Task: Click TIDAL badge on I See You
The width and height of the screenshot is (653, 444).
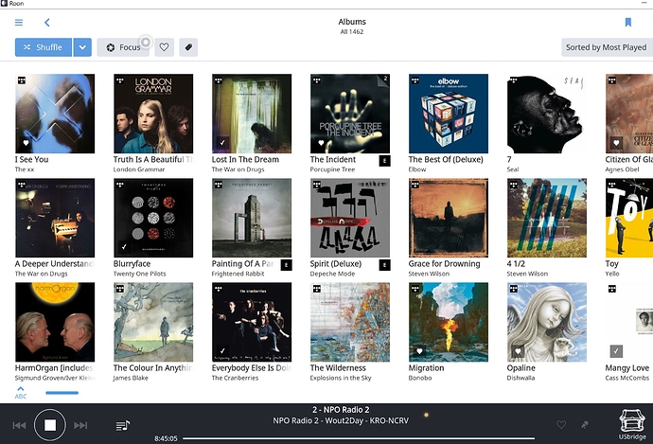Action: click(x=22, y=80)
